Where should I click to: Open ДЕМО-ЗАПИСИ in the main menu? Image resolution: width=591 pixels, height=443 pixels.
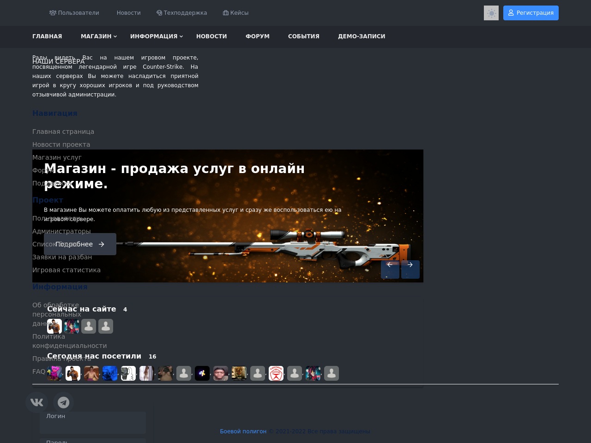pos(362,36)
